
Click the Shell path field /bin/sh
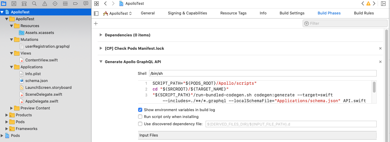pos(263,73)
